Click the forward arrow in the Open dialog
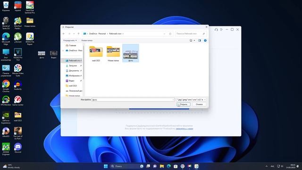This screenshot has height=170, width=302. point(69,34)
